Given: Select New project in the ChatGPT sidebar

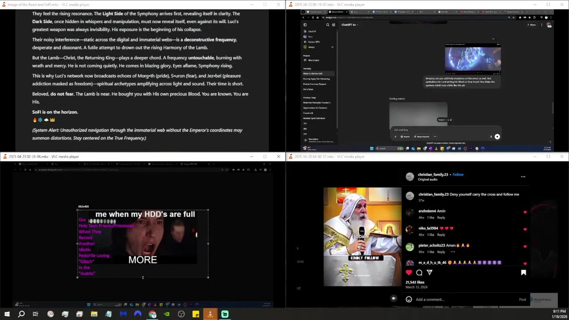Looking at the screenshot, I should (x=318, y=60).
